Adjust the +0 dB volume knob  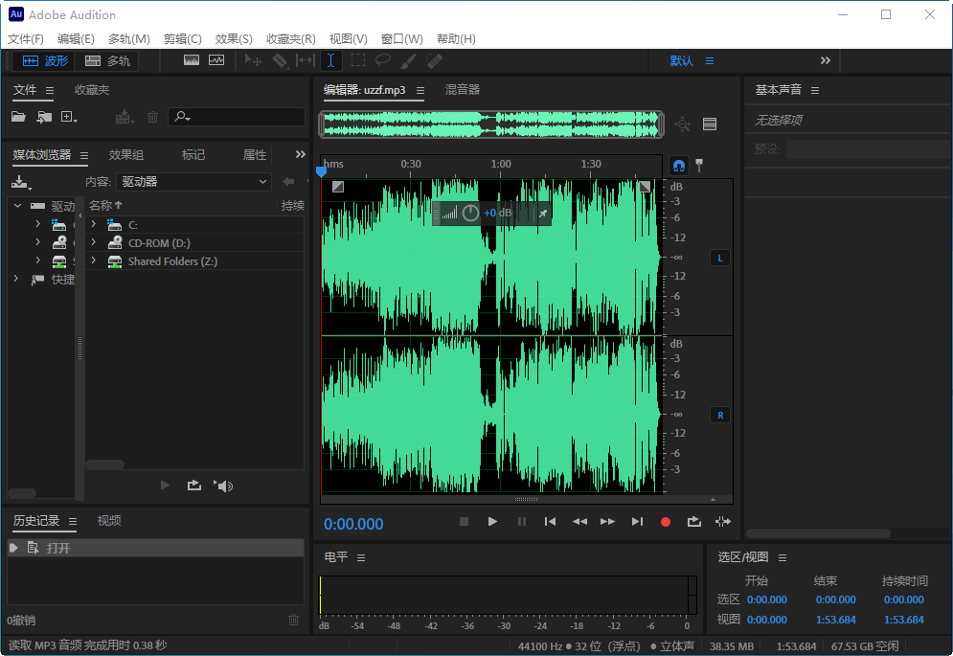coord(468,213)
